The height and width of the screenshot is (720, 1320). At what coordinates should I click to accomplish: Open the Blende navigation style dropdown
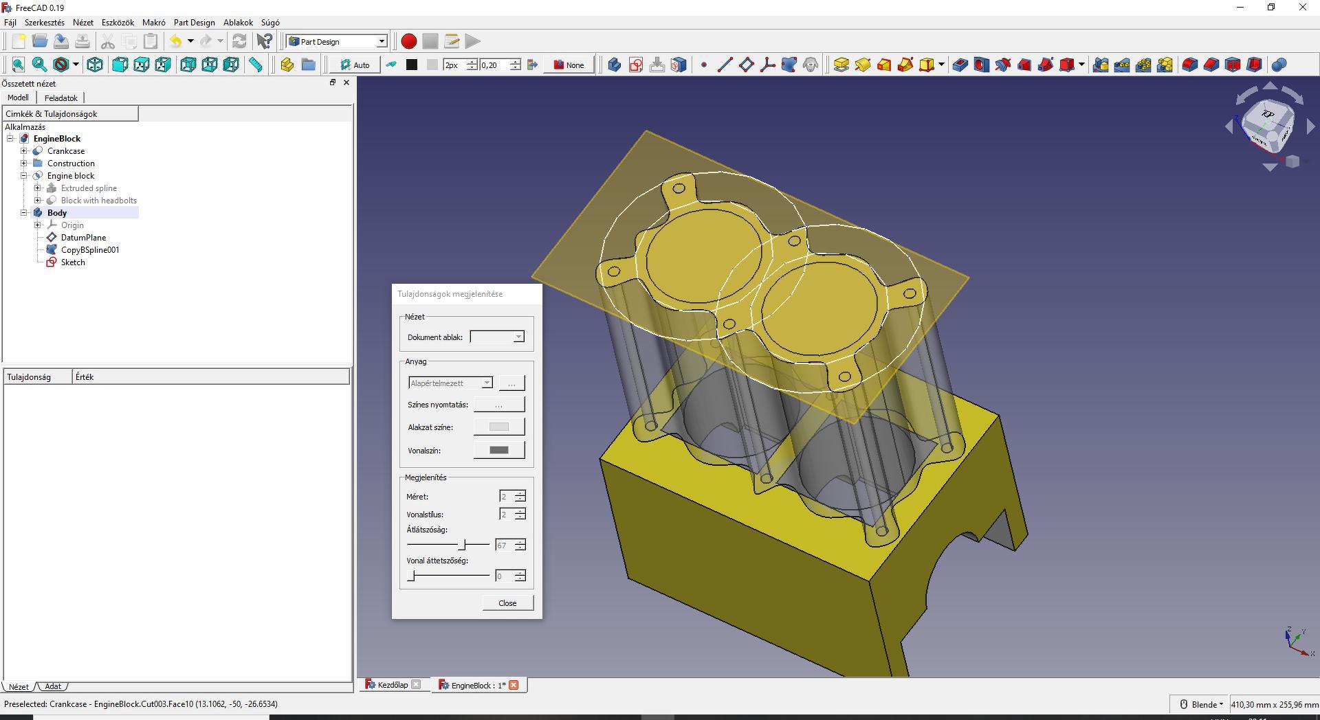[x=1202, y=704]
